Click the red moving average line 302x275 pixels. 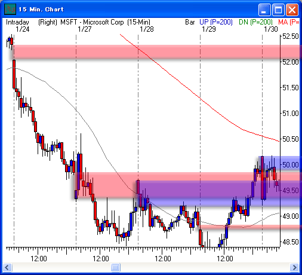click(x=199, y=97)
